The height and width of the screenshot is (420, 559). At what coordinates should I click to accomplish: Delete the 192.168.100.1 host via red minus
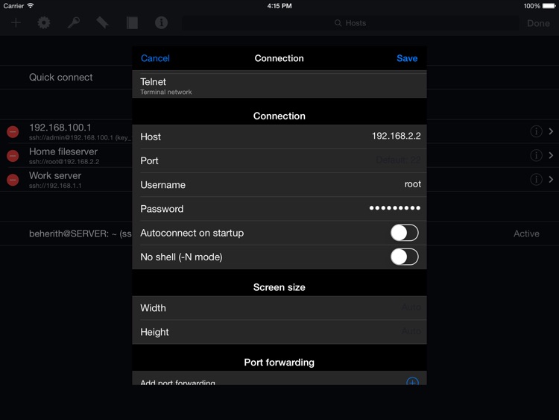pyautogui.click(x=13, y=132)
